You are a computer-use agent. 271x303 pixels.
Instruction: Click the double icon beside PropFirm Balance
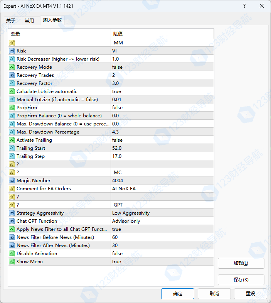[x=12, y=116]
